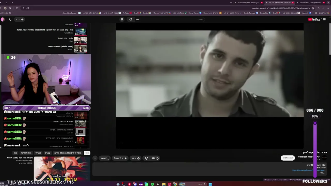Open the YouTube account avatar menu
Image resolution: width=331 pixels, height=186 pixels.
3,19
